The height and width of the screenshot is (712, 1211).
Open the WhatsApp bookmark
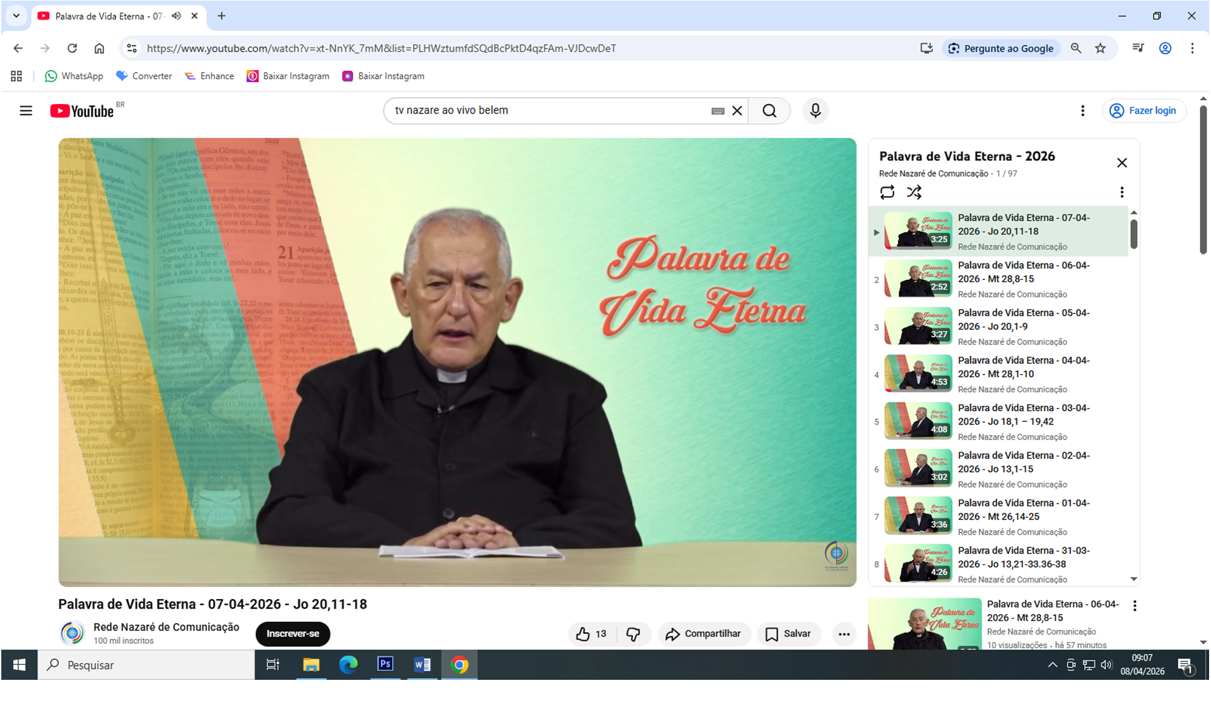click(x=74, y=76)
